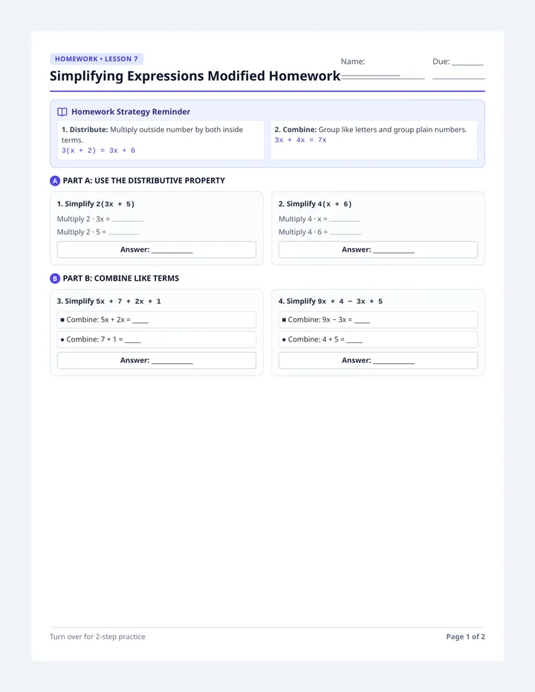Click the round bullet before Combine: 7 + 1
Screen dimensions: 535x692
62,340
